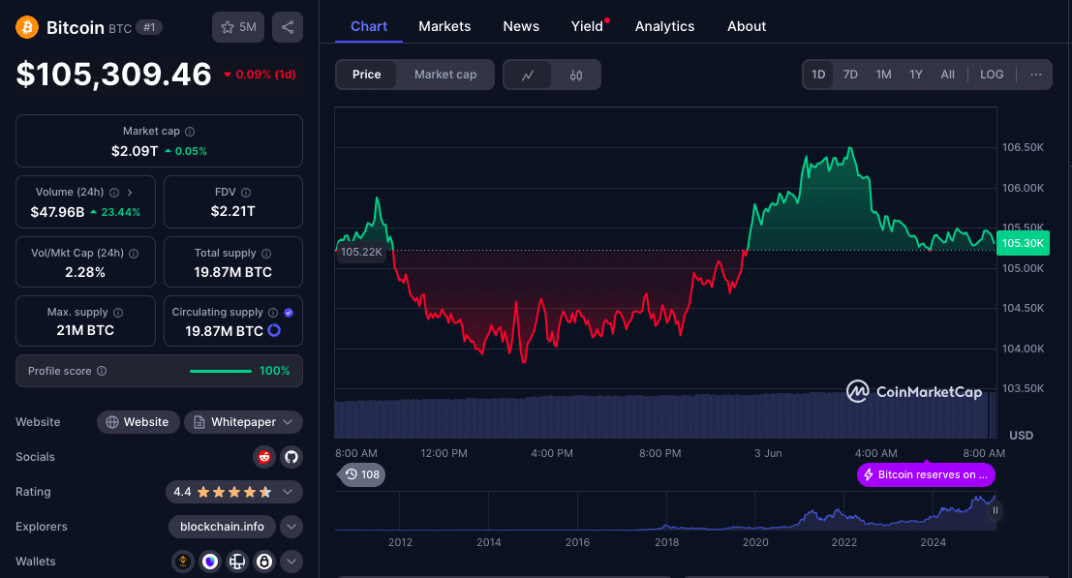Expand the Whitepaper dropdown
Screen dimensions: 1072x578
point(243,422)
